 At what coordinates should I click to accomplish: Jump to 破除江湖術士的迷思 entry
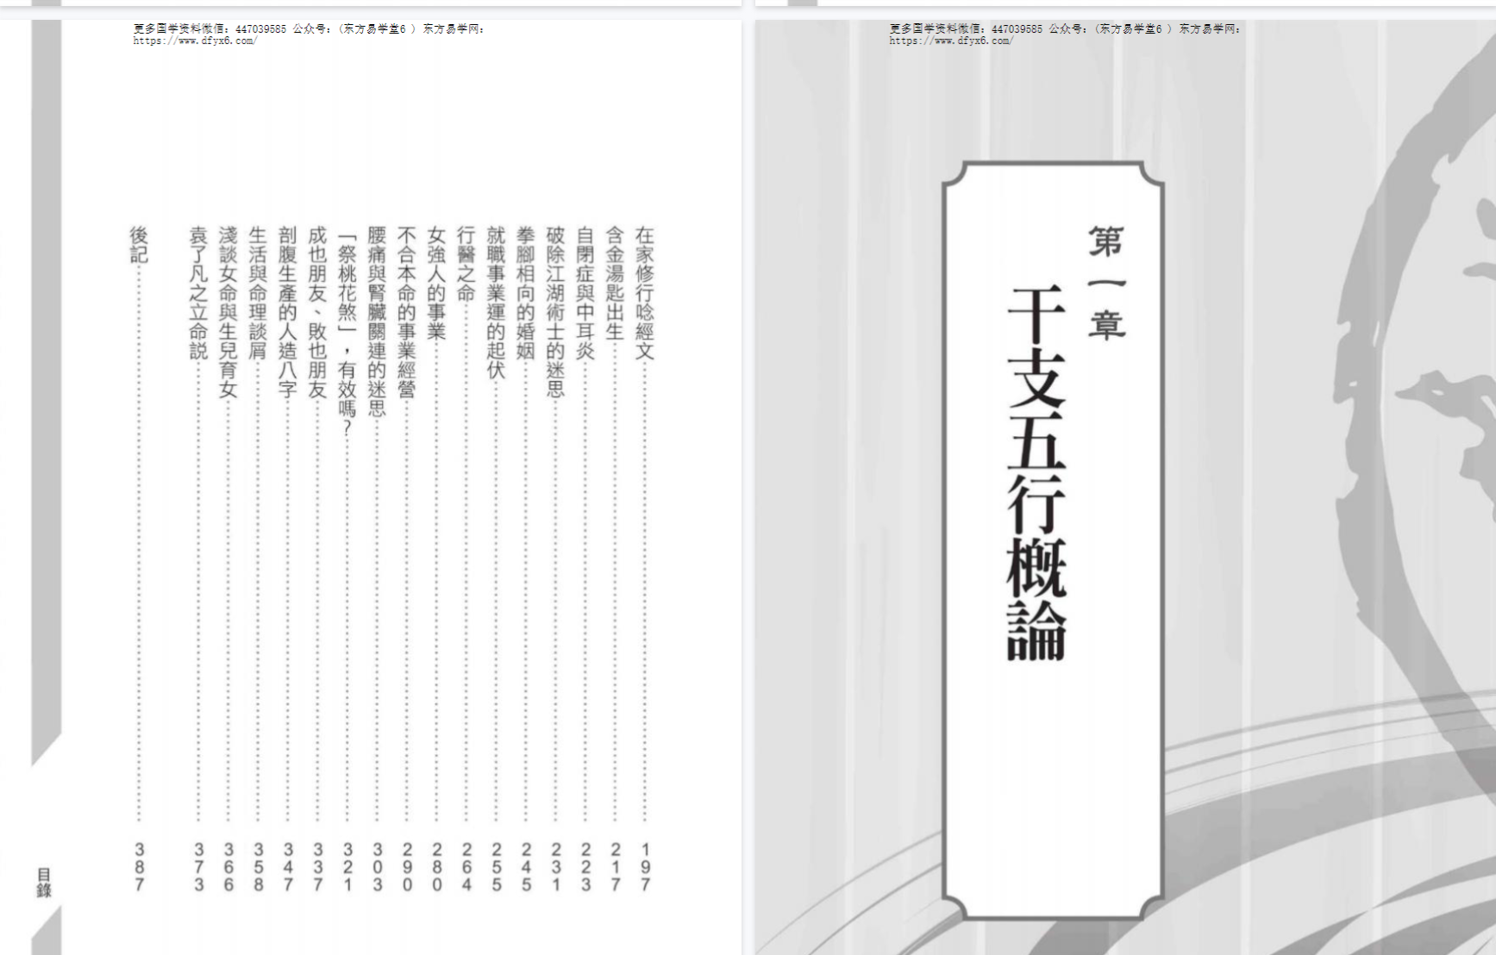click(555, 312)
